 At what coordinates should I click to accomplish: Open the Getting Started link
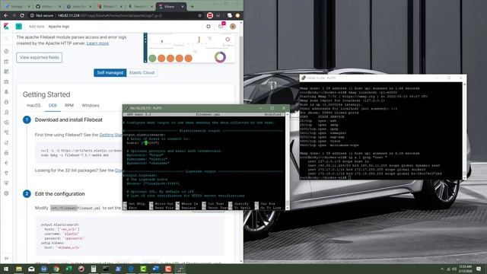click(x=110, y=135)
